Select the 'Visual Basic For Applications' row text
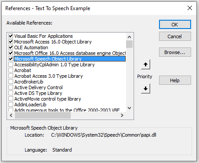Screen dimensions: 199x163 tap(43, 36)
